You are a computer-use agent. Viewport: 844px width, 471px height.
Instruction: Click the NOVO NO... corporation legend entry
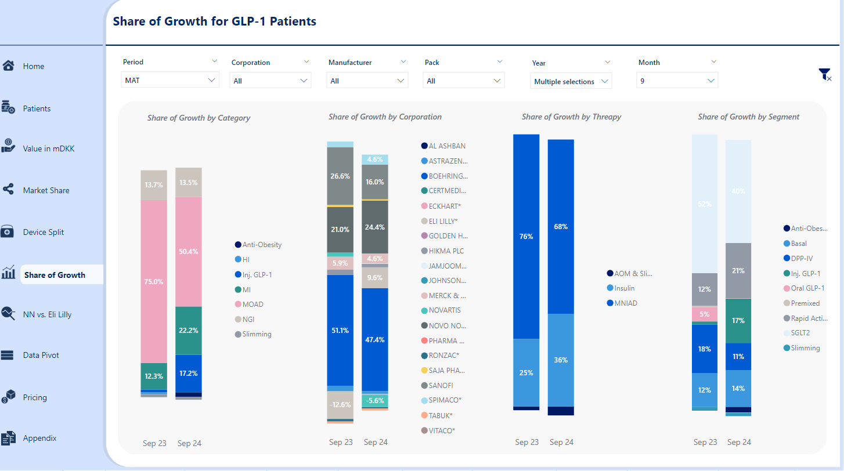447,326
